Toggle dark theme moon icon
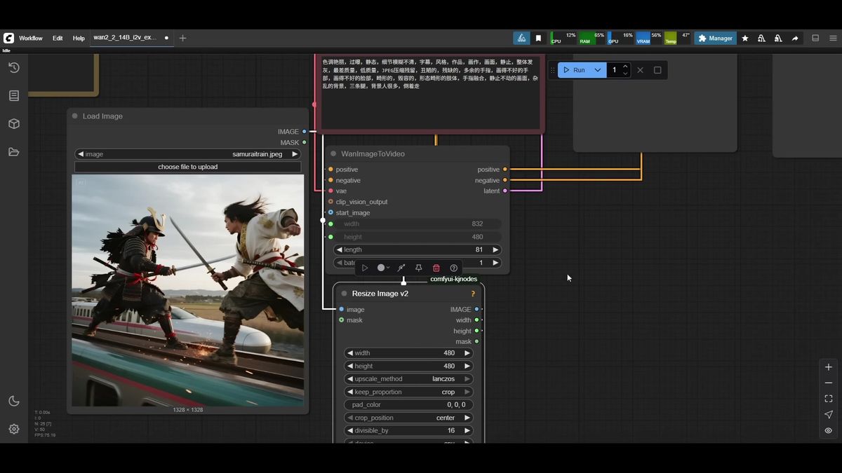842x473 pixels. pos(13,401)
